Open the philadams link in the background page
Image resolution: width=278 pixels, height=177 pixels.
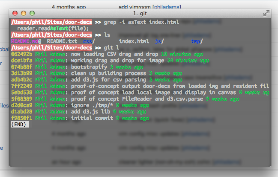coord(167,7)
